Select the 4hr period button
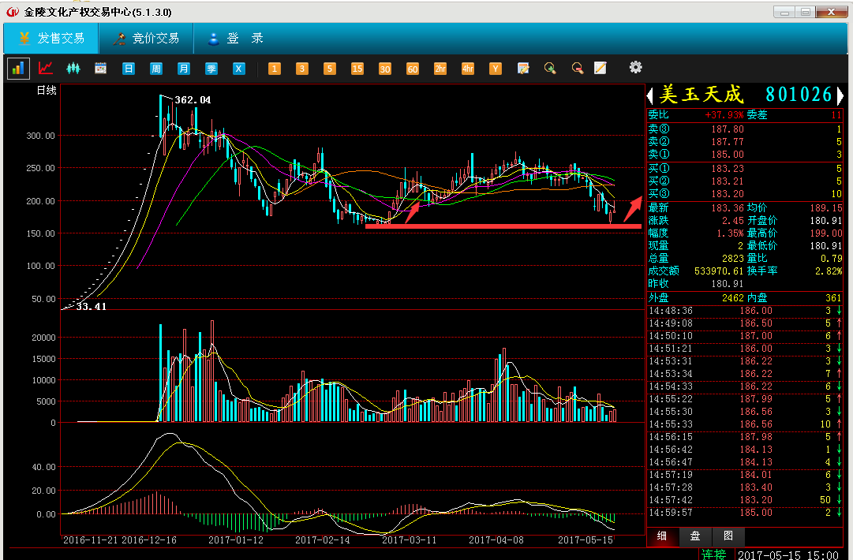853x560 pixels. click(468, 69)
